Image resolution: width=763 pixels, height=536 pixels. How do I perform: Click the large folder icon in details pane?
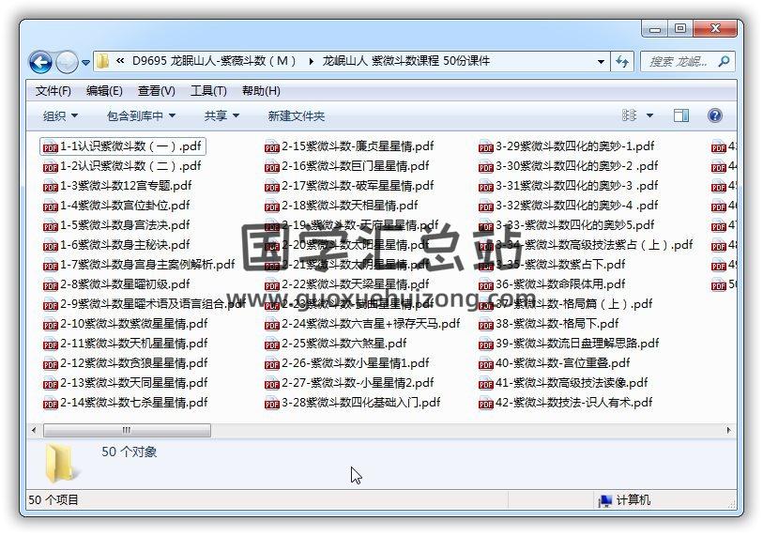pos(60,462)
